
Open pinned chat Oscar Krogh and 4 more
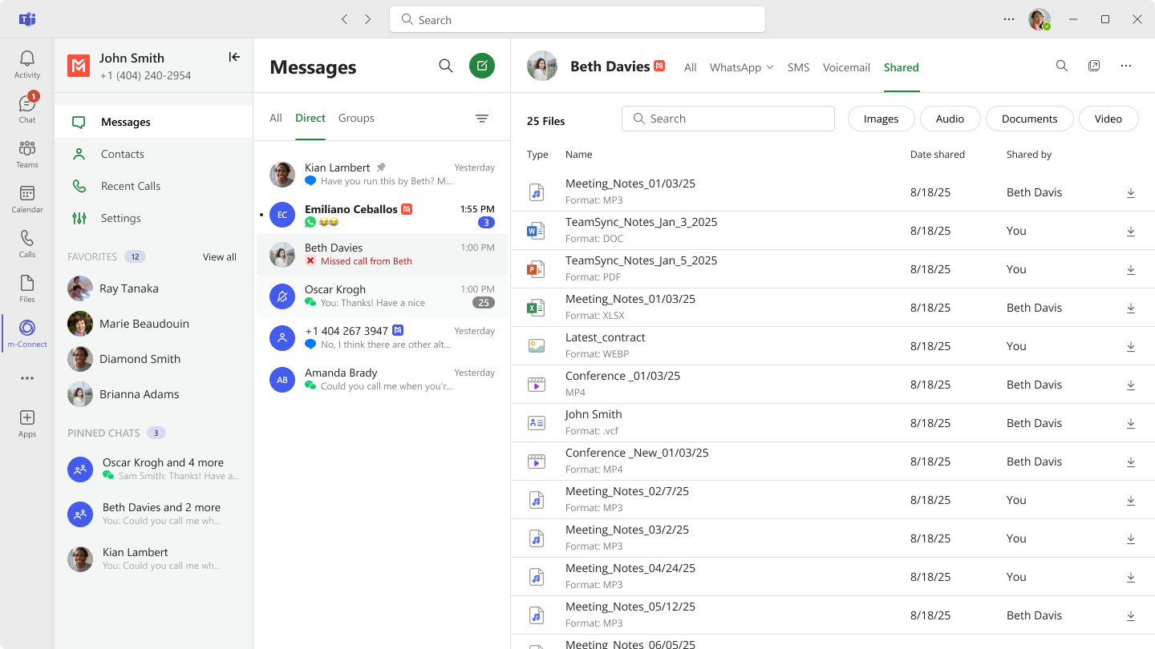154,469
